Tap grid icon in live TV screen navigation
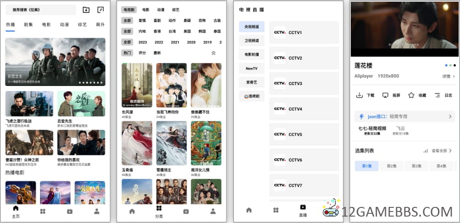The height and width of the screenshot is (223, 460). click(276, 210)
